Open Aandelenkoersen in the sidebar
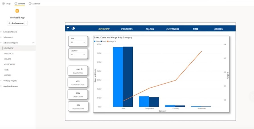The image size is (254, 129). [x=11, y=86]
